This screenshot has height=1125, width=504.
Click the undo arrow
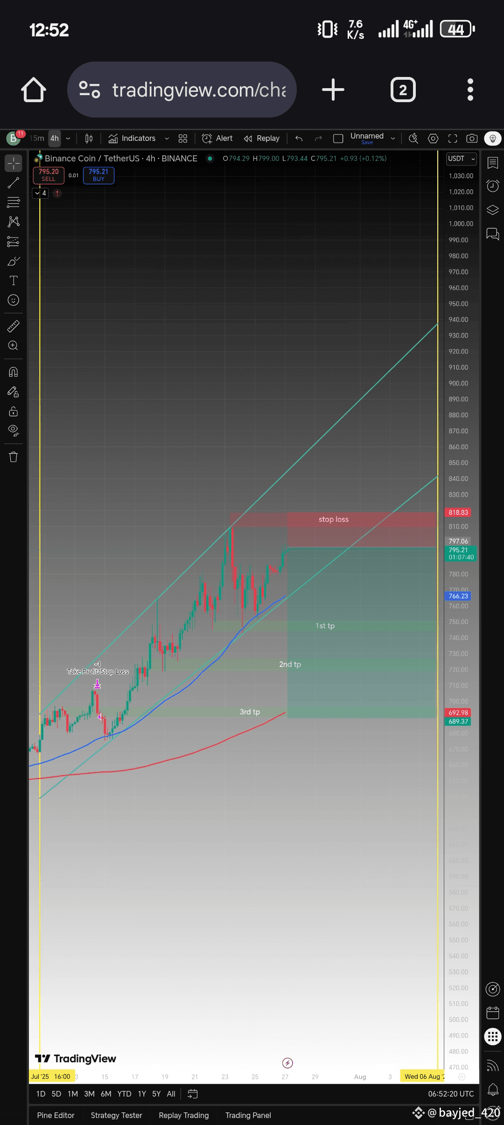(x=299, y=139)
